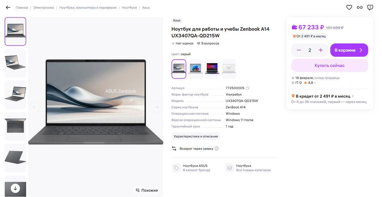Image resolution: width=382 pixels, height=197 pixels.
Task: Open the report problem speech-bubble icon
Action: coord(370,8)
